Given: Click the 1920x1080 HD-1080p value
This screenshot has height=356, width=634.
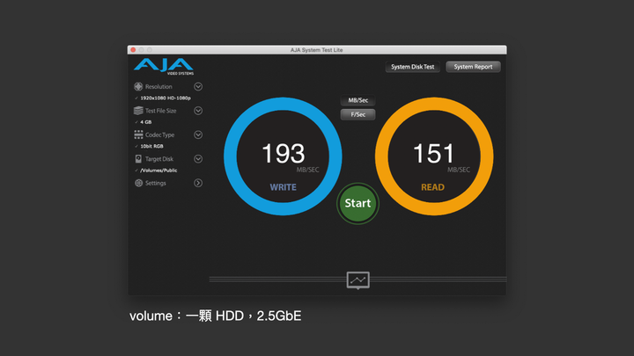Looking at the screenshot, I should 166,98.
